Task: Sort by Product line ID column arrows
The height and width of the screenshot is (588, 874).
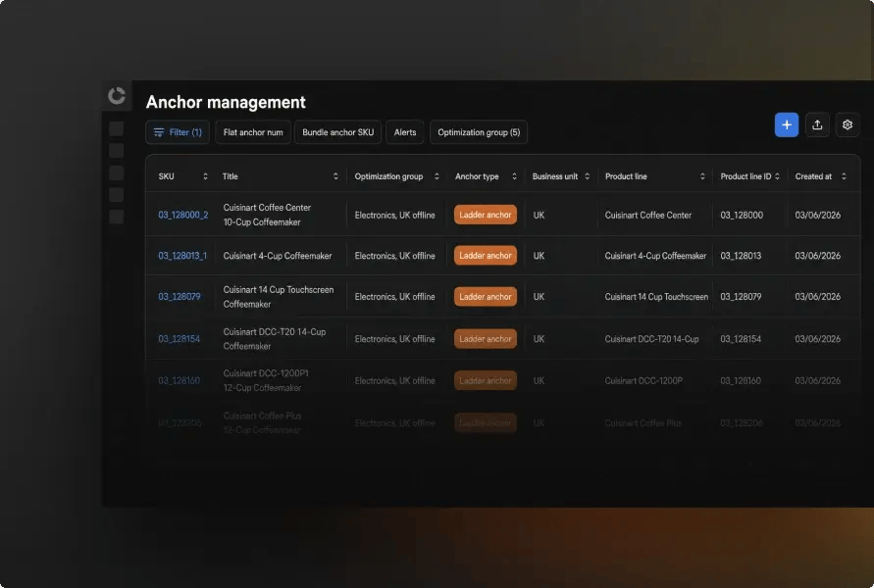Action: [777, 176]
